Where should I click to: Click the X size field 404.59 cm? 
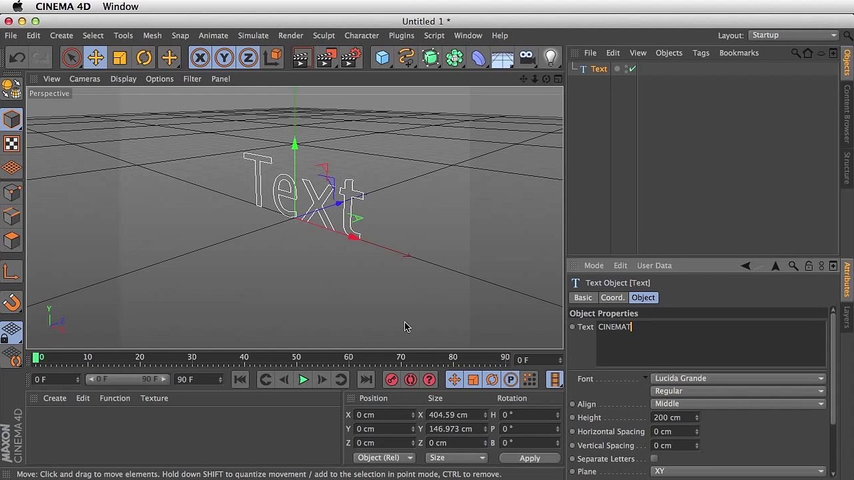457,415
